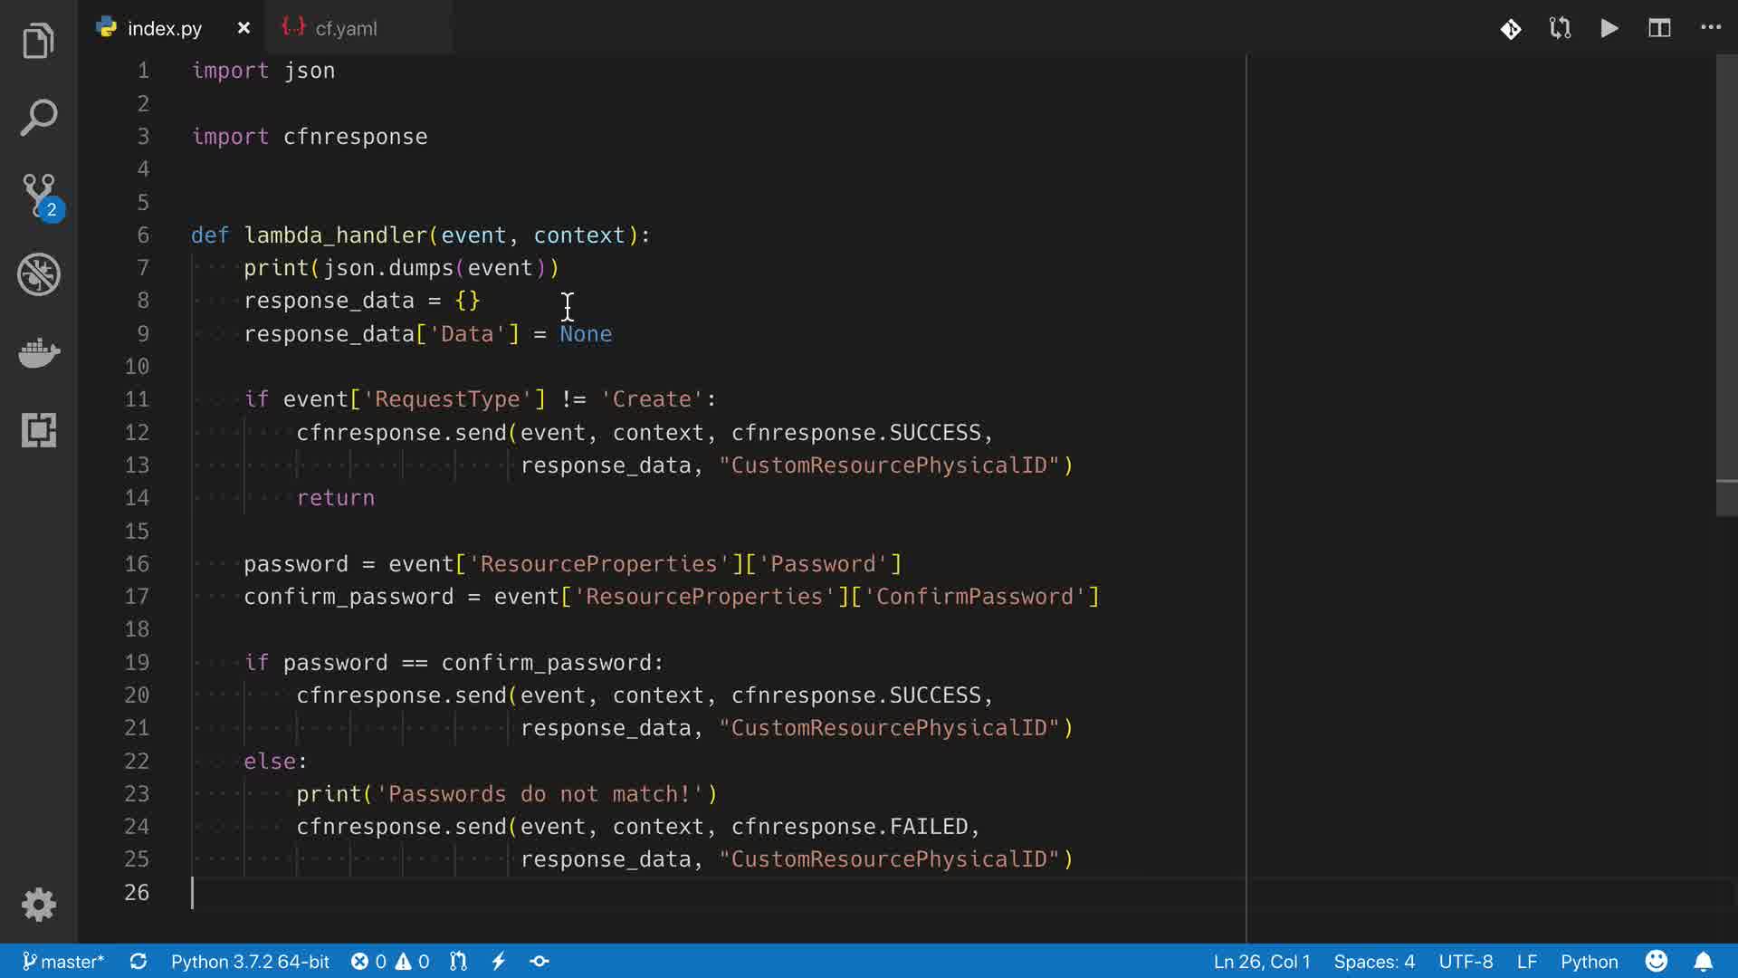Split the editor to the right

[1659, 28]
